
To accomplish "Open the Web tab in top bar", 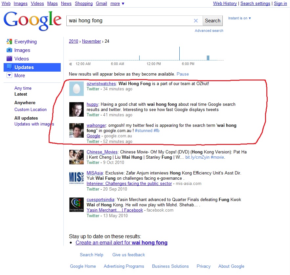I will click(x=6, y=4).
